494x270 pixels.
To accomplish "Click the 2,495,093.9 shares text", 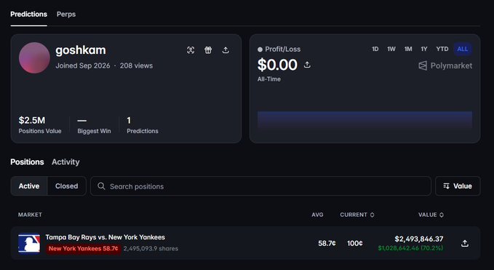I will [151, 249].
